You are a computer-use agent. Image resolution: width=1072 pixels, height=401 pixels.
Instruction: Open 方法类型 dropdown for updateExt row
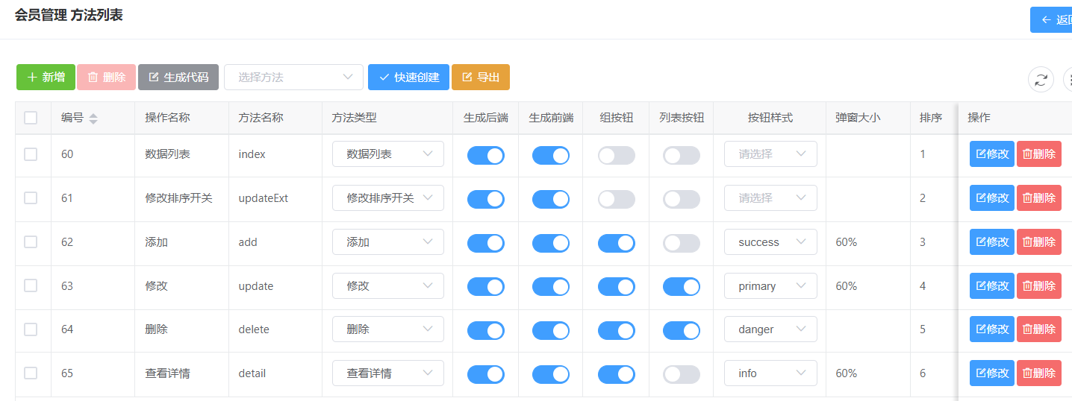pyautogui.click(x=387, y=198)
